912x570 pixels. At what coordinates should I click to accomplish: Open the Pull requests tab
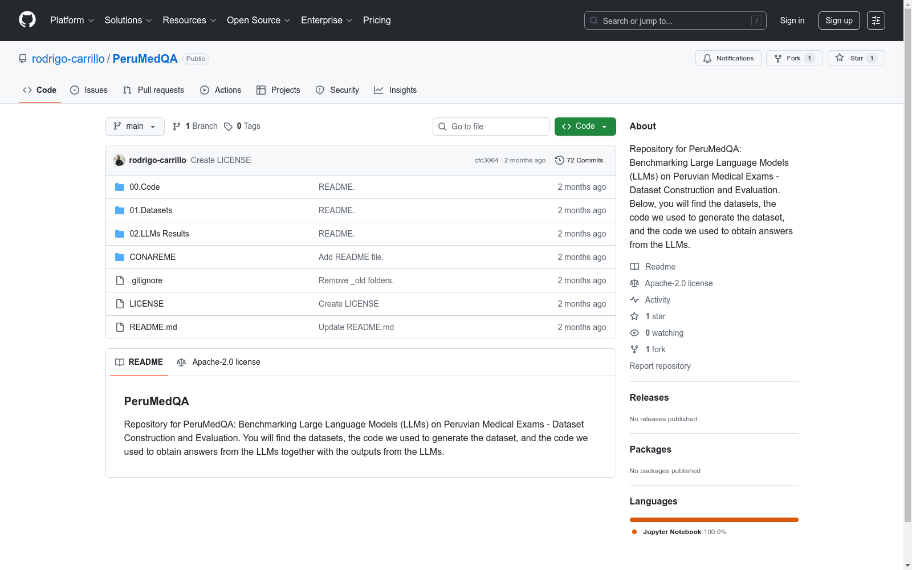(153, 90)
